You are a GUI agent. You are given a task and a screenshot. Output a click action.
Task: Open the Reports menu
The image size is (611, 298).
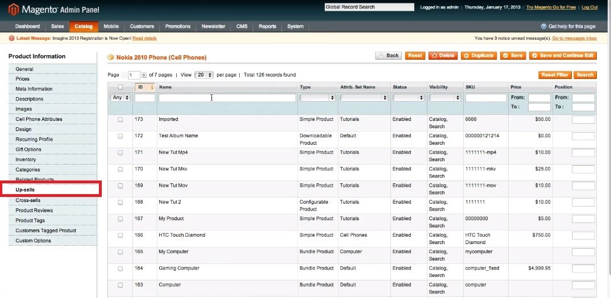point(267,27)
